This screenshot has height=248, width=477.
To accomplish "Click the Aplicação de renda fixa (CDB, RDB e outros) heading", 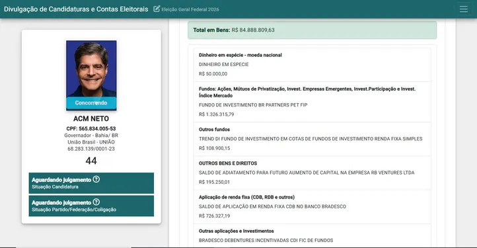I will click(x=246, y=197).
